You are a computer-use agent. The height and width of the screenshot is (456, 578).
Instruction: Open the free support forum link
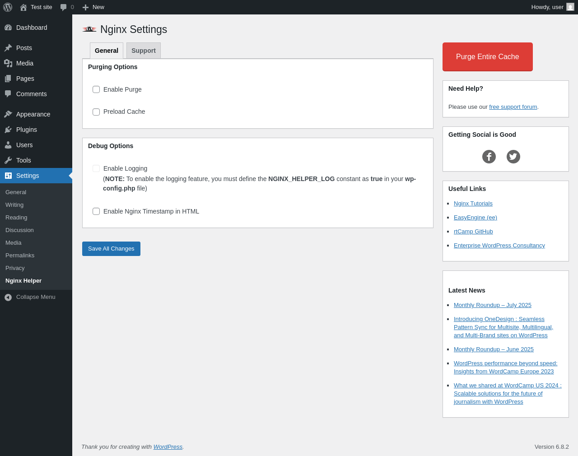pyautogui.click(x=513, y=107)
